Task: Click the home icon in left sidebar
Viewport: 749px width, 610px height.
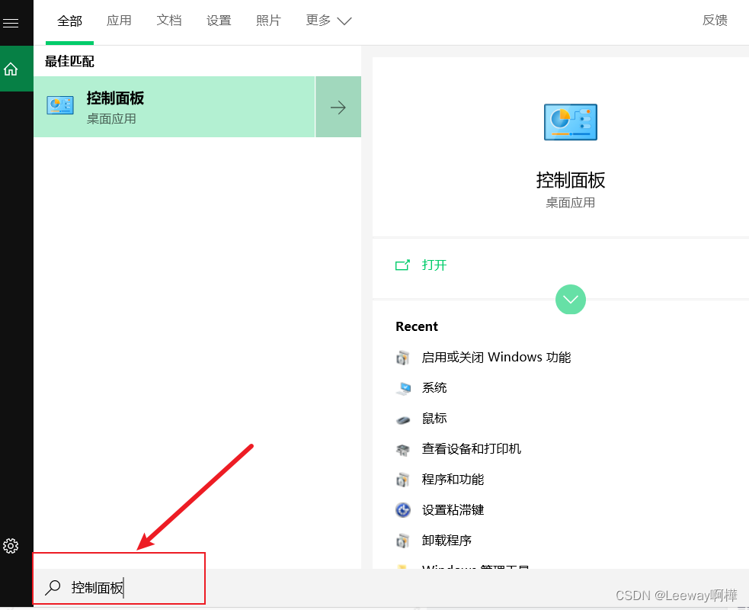Action: point(11,69)
